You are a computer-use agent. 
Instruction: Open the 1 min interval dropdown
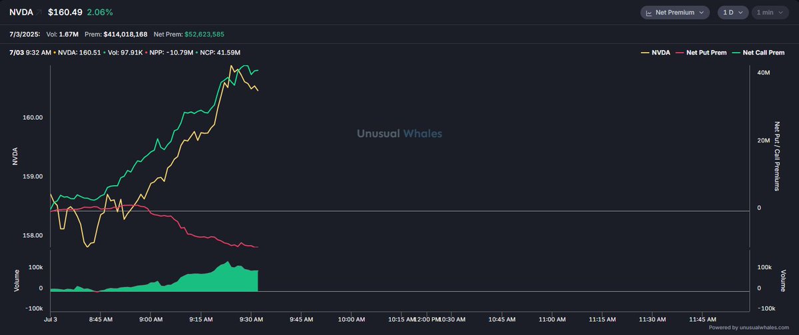(770, 13)
